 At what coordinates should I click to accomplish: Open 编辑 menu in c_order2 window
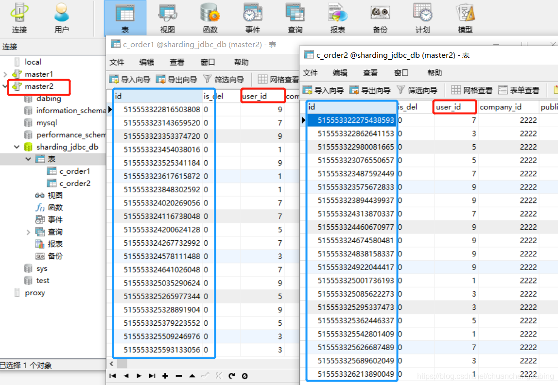click(340, 73)
